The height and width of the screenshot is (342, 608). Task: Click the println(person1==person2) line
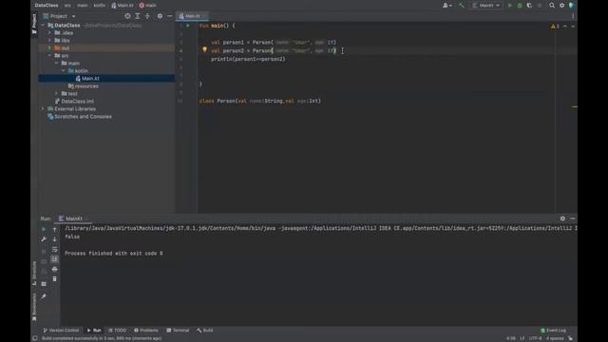[248, 59]
